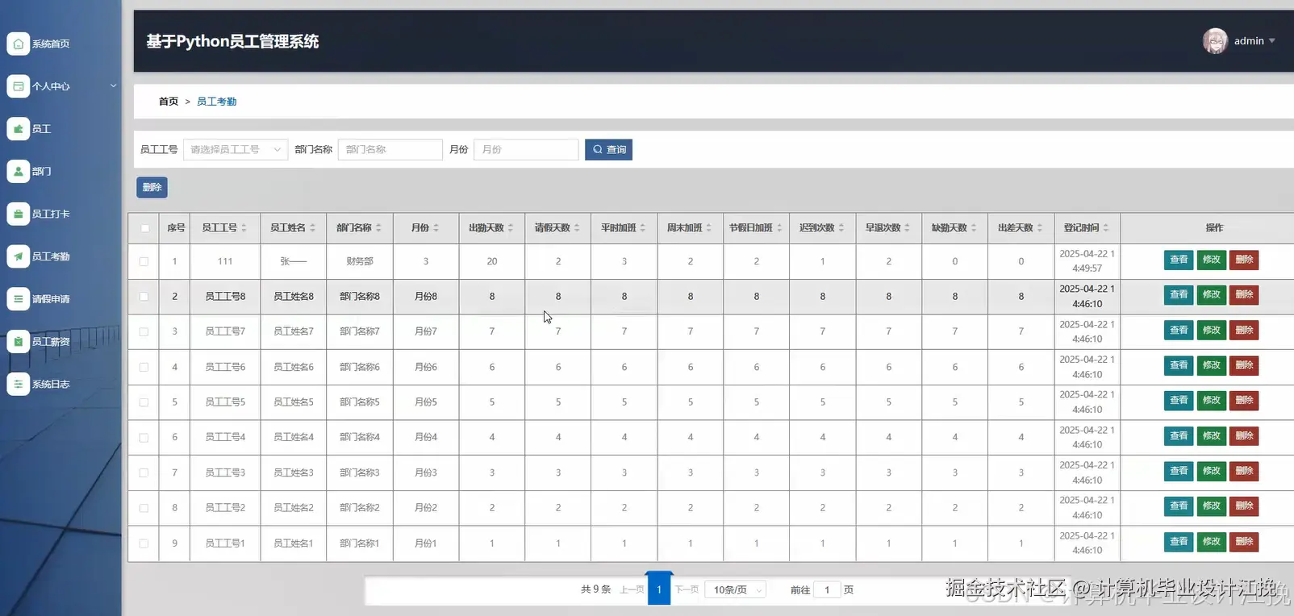Click the batch 删除 button above table
This screenshot has height=616, width=1294.
tap(152, 187)
